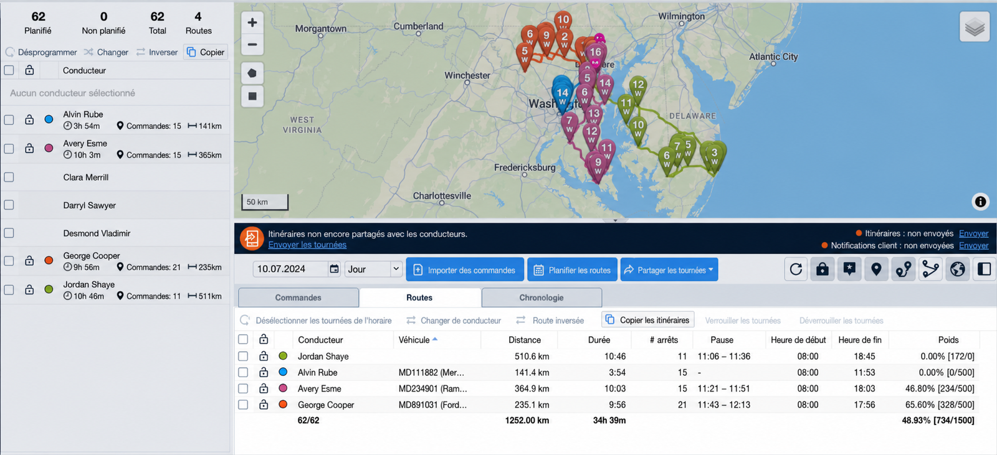Click the connected route nodes toolbar icon

pyautogui.click(x=930, y=270)
